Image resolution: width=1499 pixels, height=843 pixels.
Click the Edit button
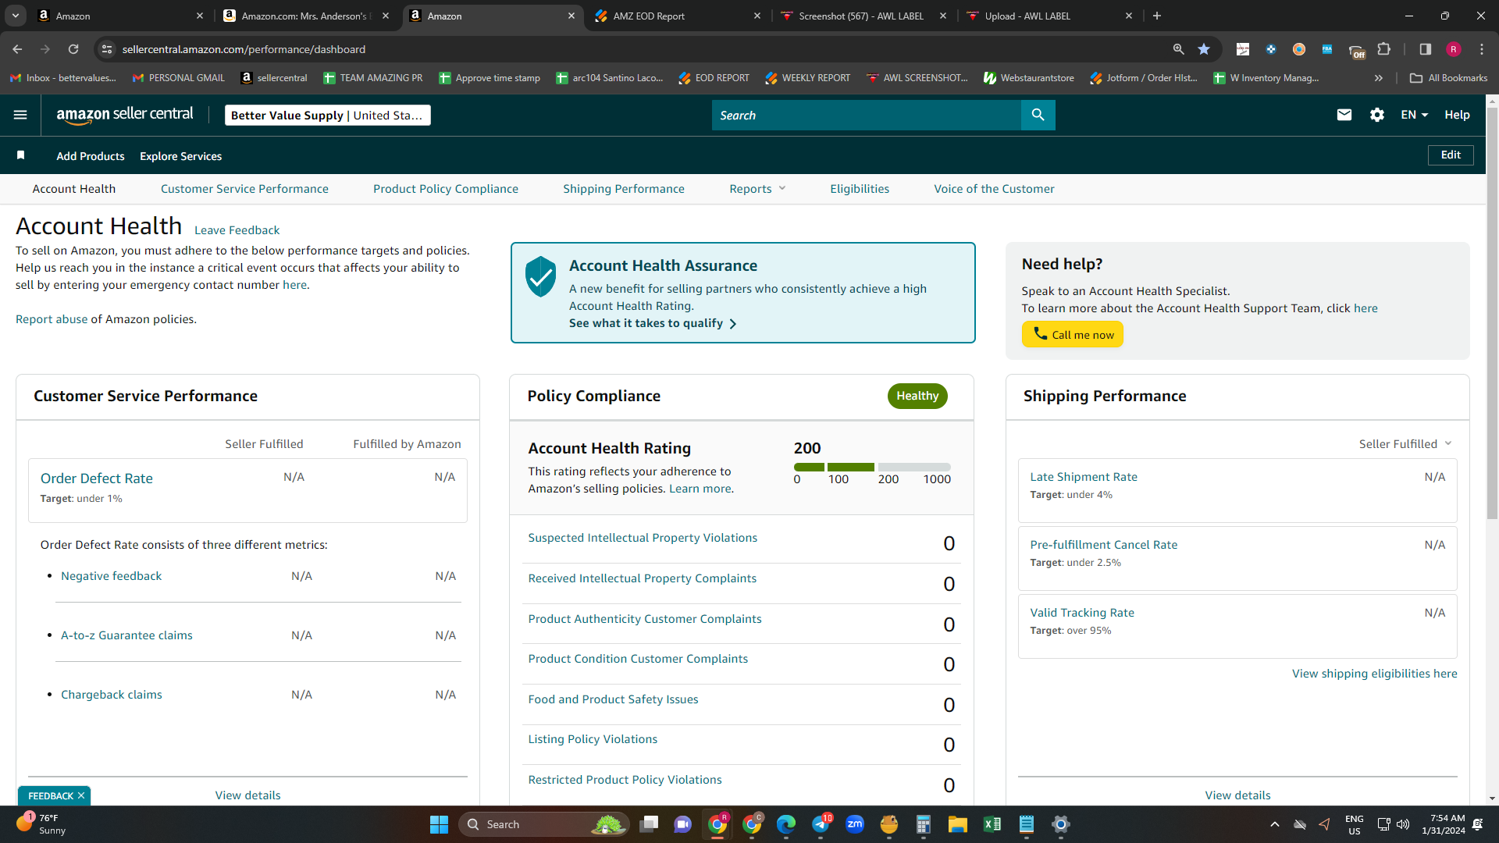[x=1451, y=155]
